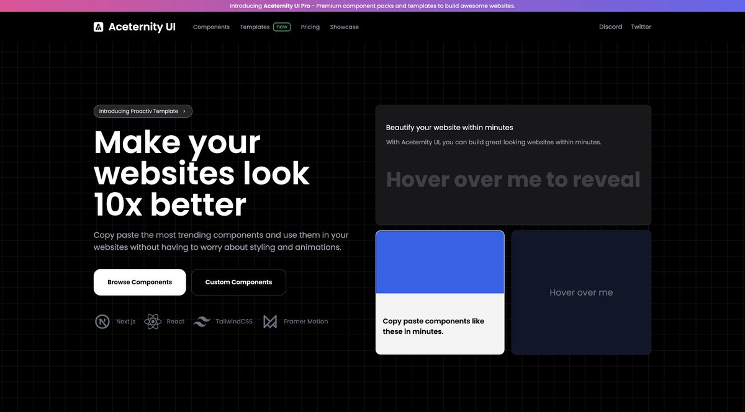The height and width of the screenshot is (412, 745).
Task: Open the Twitter link
Action: point(641,27)
